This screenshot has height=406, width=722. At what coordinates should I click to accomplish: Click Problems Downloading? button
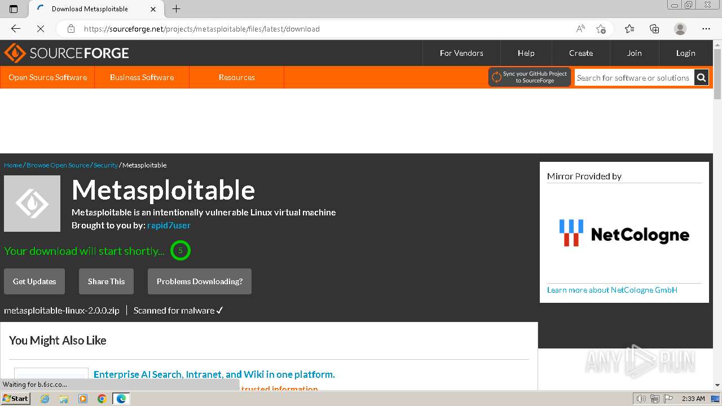click(200, 281)
